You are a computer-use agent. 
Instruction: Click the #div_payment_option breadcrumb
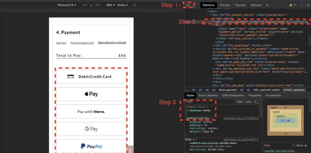(267, 90)
